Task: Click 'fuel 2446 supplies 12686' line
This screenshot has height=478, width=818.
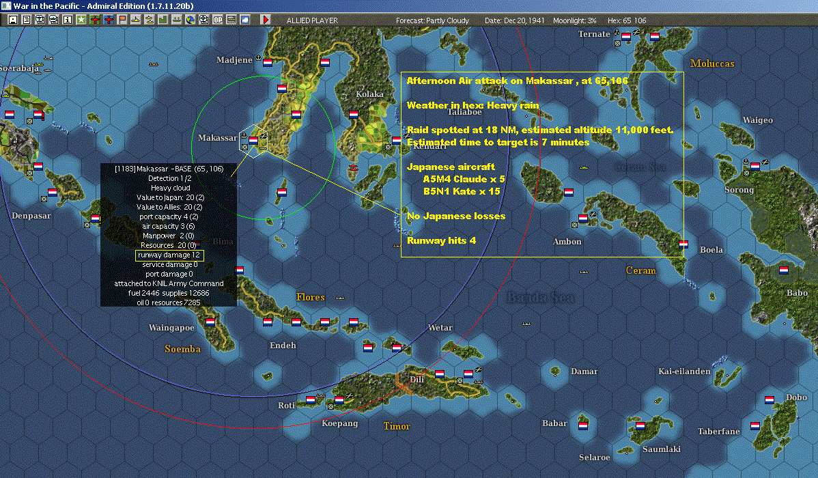Action: (169, 293)
